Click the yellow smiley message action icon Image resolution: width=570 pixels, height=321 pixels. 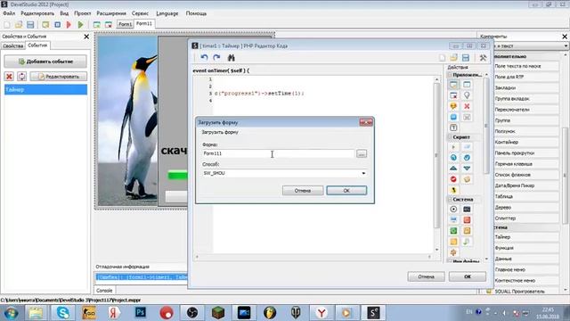tap(453, 106)
